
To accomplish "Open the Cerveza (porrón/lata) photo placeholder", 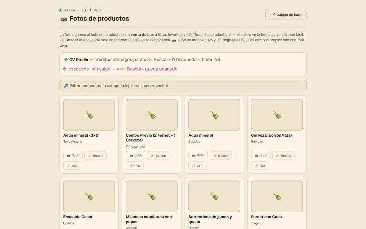I will [x=277, y=115].
